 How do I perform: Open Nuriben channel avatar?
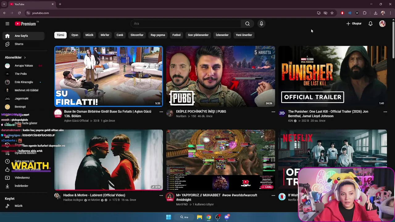pos(170,113)
